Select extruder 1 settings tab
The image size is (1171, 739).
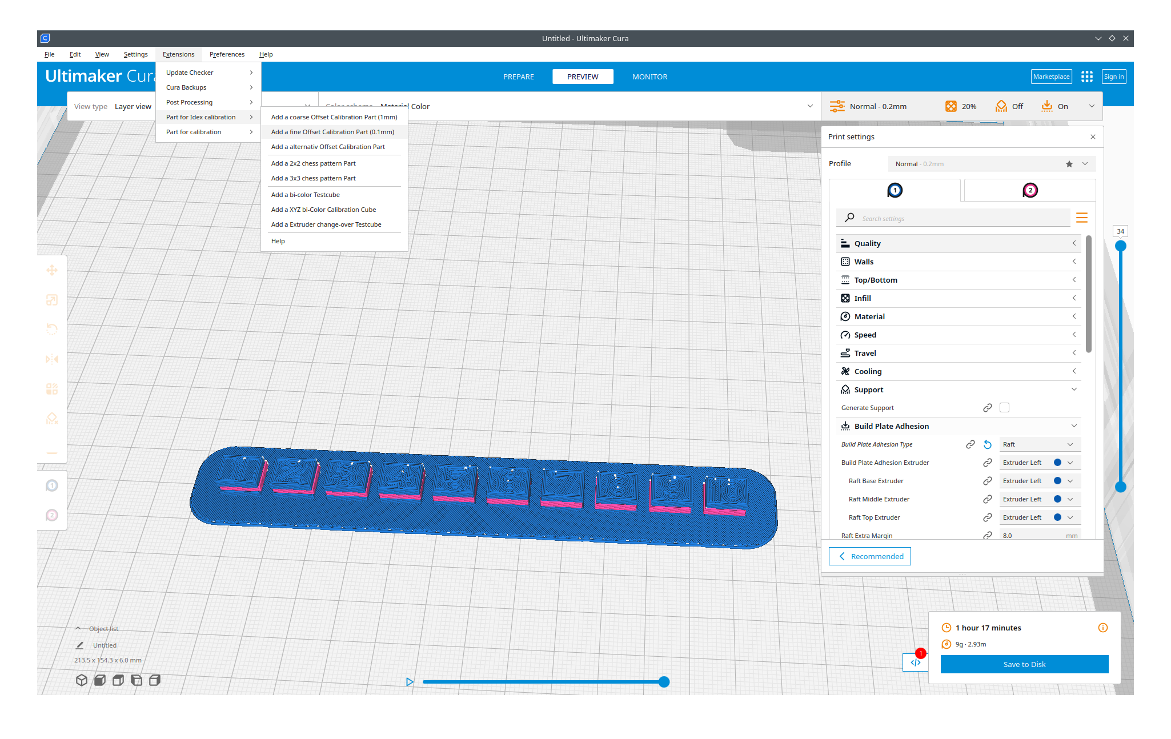(x=895, y=190)
